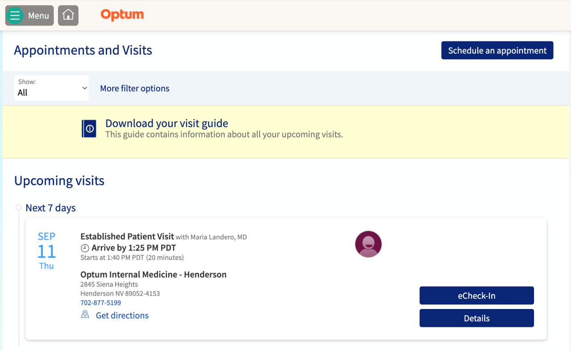Click the Get directions link
Viewport: 571px width, 351px height.
[122, 315]
